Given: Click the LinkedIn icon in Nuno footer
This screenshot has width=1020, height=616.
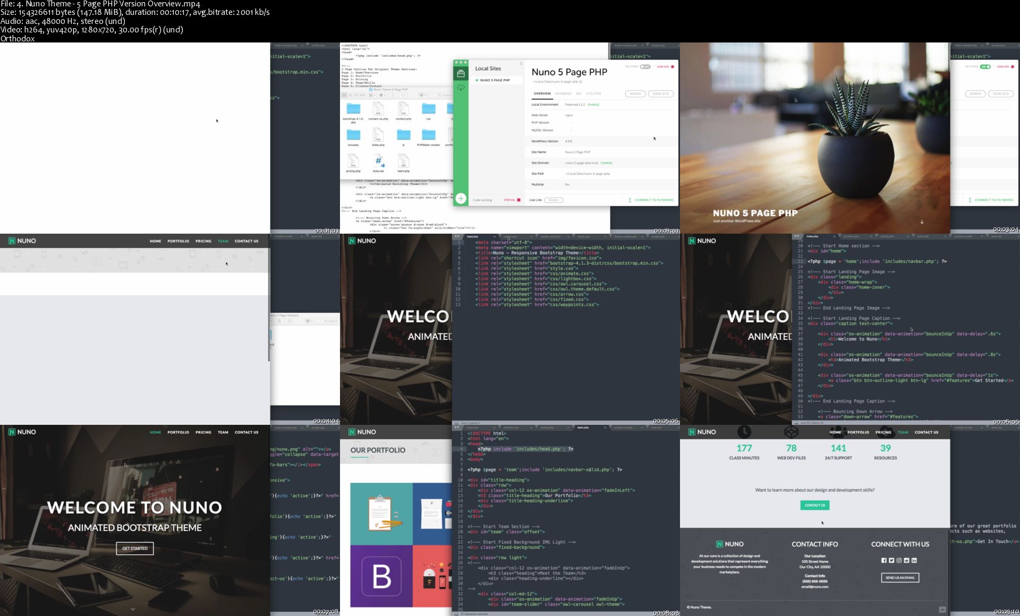Looking at the screenshot, I should [x=914, y=560].
